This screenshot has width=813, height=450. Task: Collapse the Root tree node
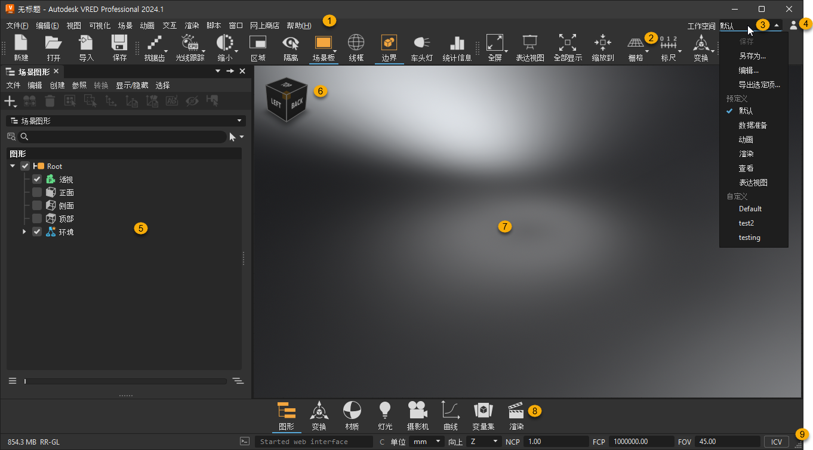point(13,166)
